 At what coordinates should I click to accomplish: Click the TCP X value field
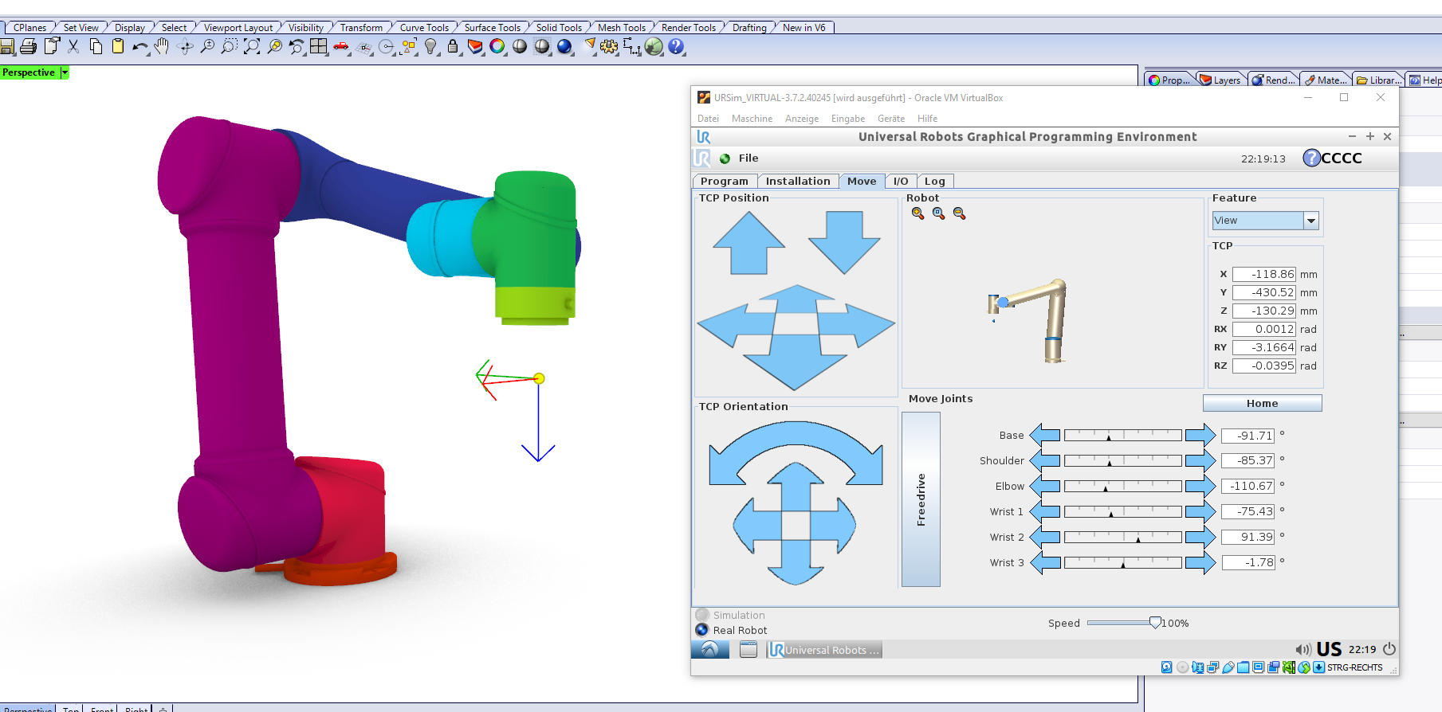tap(1264, 274)
